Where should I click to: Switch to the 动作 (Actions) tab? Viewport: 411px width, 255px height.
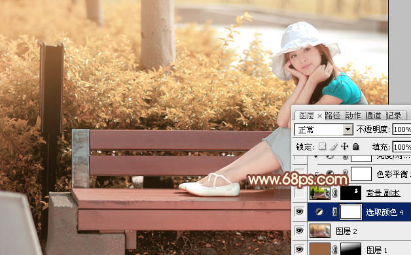click(353, 116)
